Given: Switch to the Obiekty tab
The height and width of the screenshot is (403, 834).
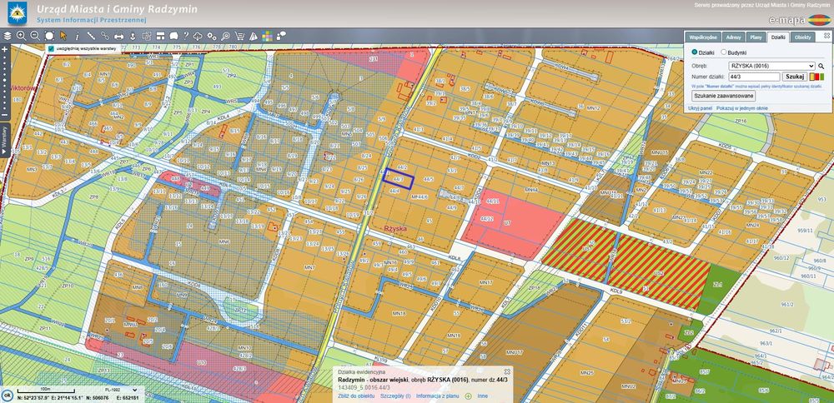Looking at the screenshot, I should coord(802,37).
